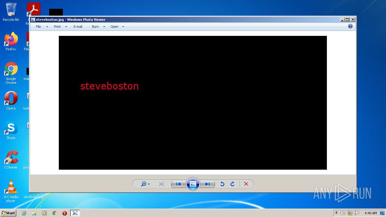Open the Windows Start menu
The height and width of the screenshot is (217, 386).
pos(8,213)
